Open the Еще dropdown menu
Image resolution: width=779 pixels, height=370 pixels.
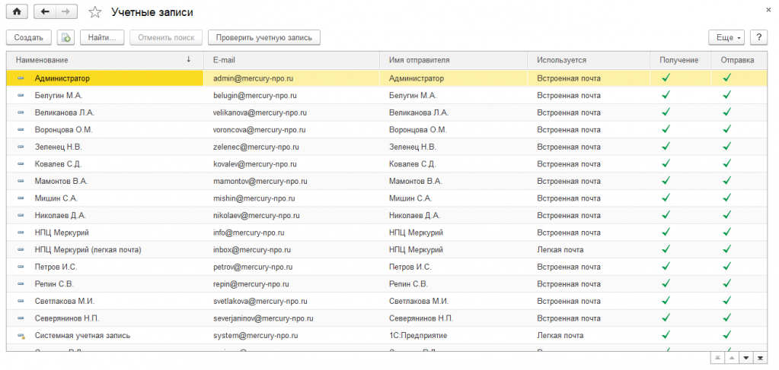[726, 37]
